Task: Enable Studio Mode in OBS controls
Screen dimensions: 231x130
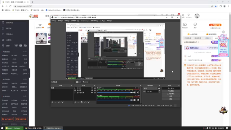Action: coord(171,94)
